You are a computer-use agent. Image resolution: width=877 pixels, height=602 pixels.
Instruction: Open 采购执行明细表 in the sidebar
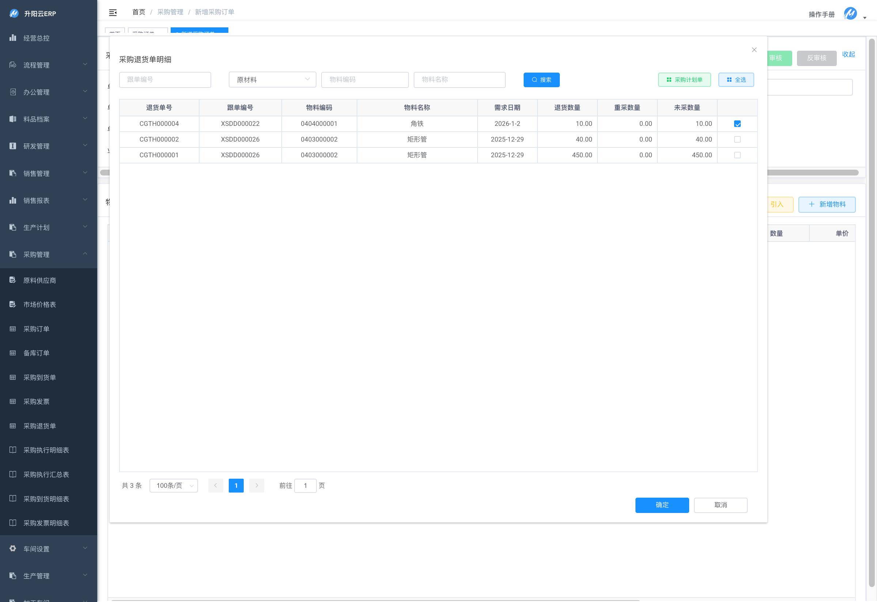pyautogui.click(x=46, y=450)
